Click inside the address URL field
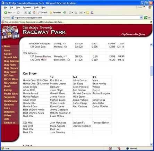 tap(76, 18)
